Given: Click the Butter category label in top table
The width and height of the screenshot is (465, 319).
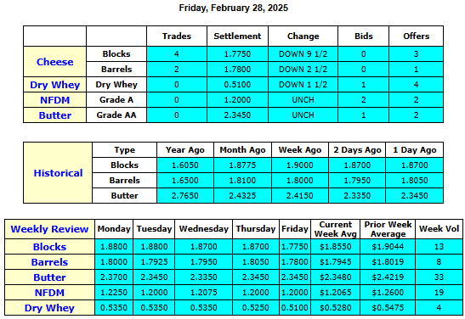Looking at the screenshot, I should pyautogui.click(x=55, y=115).
